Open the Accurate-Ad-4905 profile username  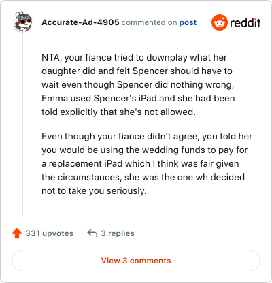pos(80,22)
